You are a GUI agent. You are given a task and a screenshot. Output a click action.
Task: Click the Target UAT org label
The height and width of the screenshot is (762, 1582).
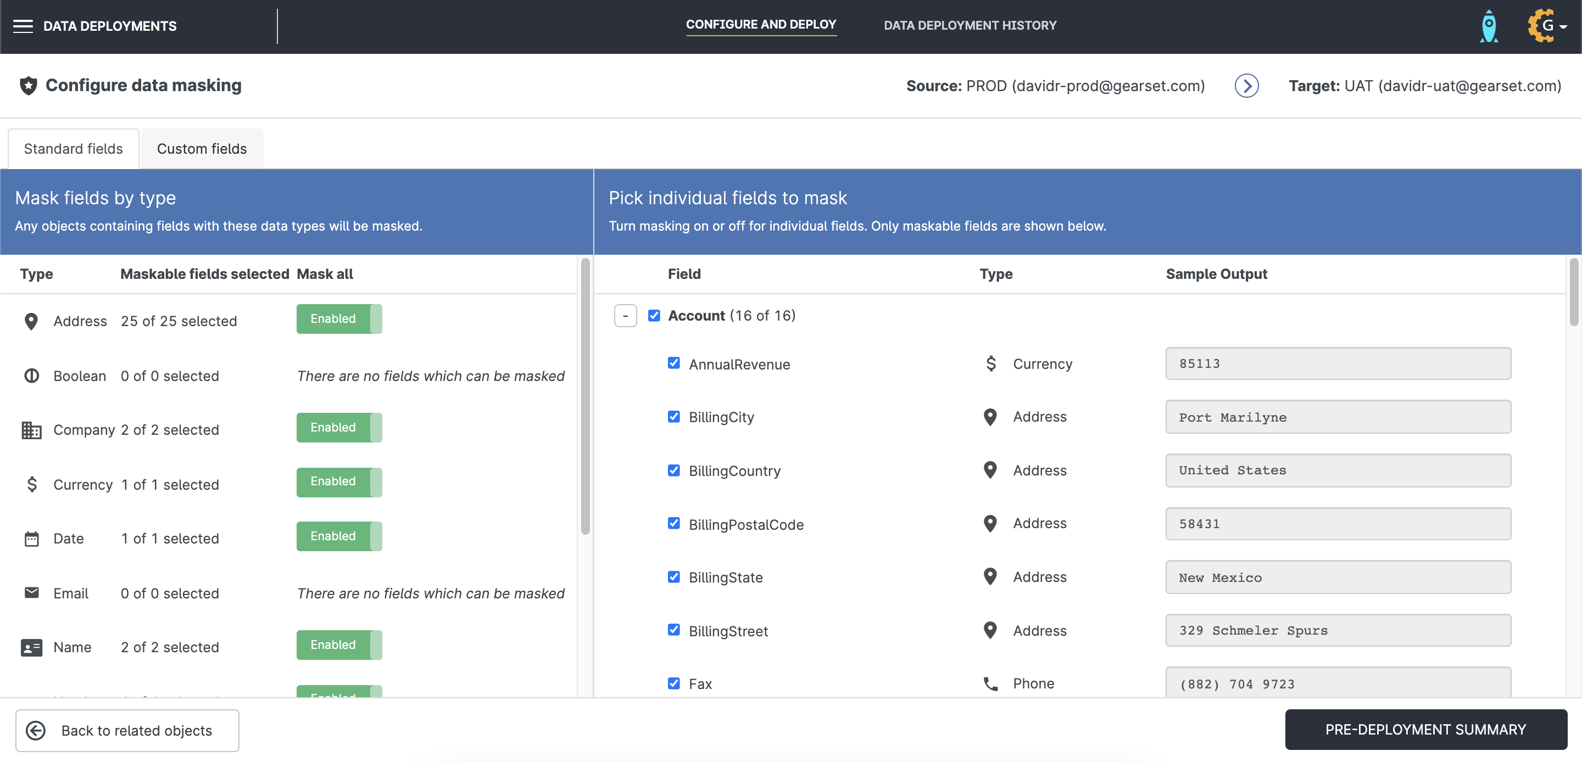(1425, 86)
